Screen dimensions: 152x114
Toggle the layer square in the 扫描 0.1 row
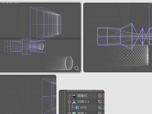tap(100, 102)
